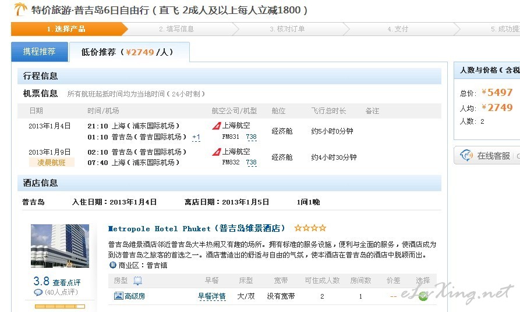Click Shanghai Airlines logo for flight FM832
The height and width of the screenshot is (312, 520).
pyautogui.click(x=217, y=152)
